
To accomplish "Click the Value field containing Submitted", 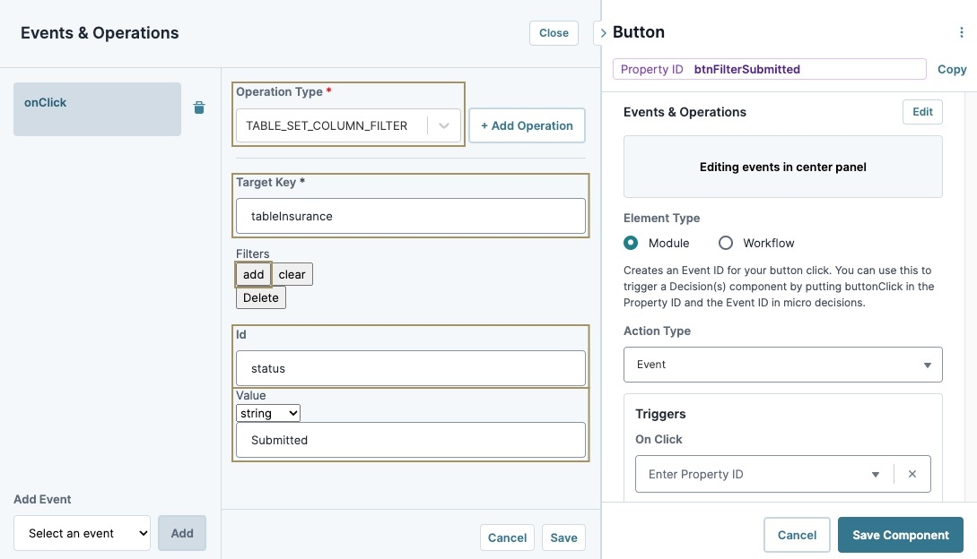I will (411, 440).
